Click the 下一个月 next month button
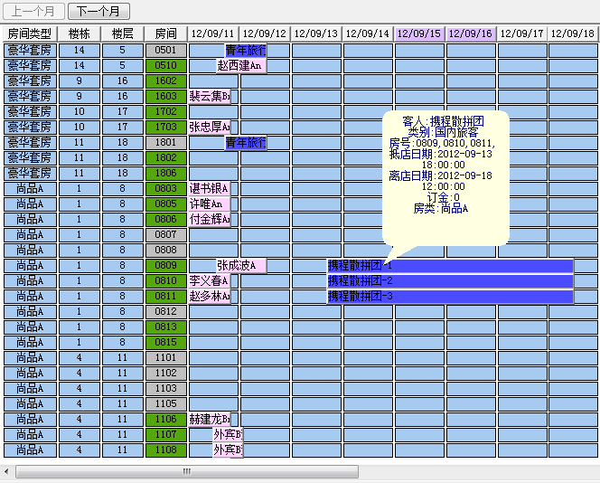This screenshot has height=483, width=600. pyautogui.click(x=99, y=11)
